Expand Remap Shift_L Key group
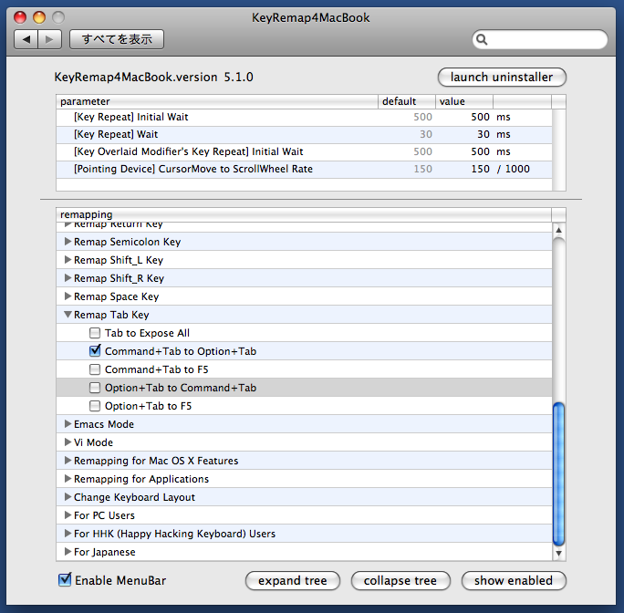624x613 pixels. pos(68,260)
